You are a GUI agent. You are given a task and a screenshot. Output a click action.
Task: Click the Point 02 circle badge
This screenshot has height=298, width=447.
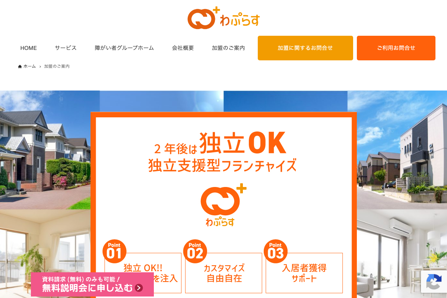195,251
